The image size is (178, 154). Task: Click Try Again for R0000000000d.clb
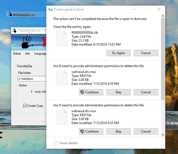(118, 53)
